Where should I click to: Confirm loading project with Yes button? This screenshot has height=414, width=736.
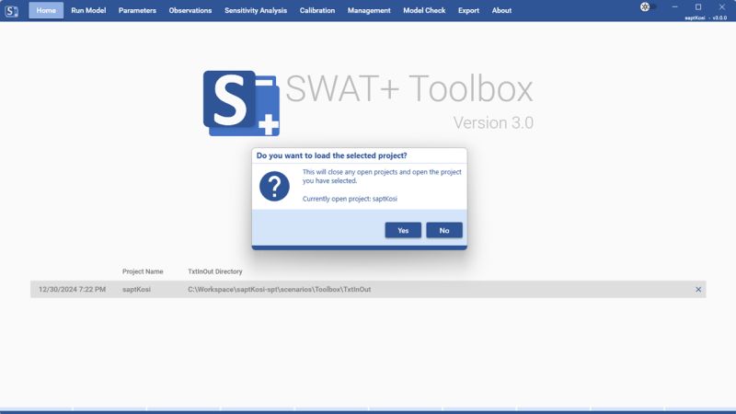(403, 231)
